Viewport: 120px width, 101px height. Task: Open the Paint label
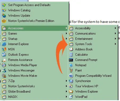click(x=78, y=70)
